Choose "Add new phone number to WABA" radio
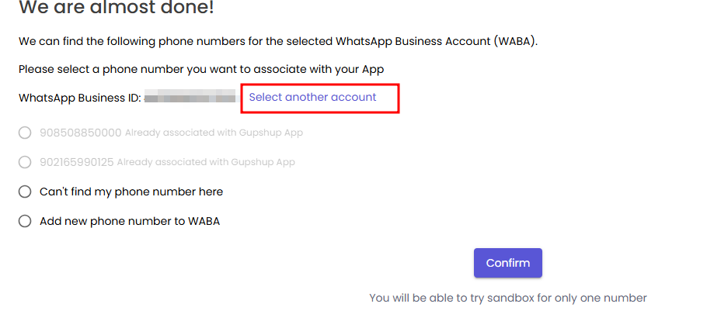Viewport: 721px width, 328px height. click(x=25, y=221)
